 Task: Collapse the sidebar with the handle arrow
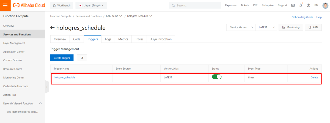47,87
